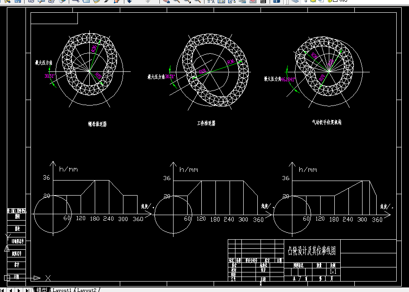
Task: Select the 36 value on middle graph
Action: (x=167, y=178)
